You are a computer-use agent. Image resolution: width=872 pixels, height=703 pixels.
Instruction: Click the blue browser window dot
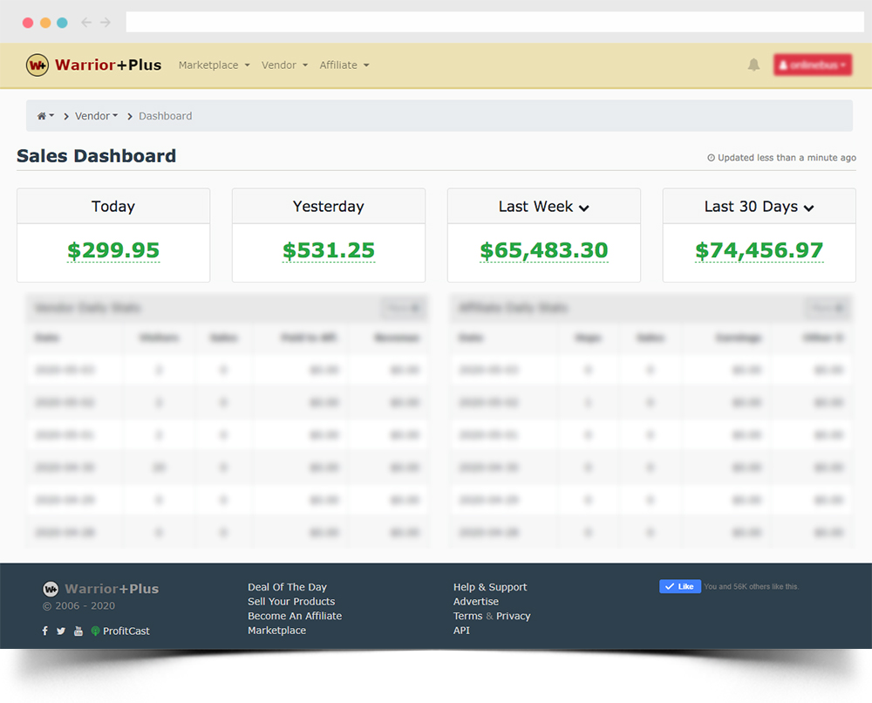[62, 23]
